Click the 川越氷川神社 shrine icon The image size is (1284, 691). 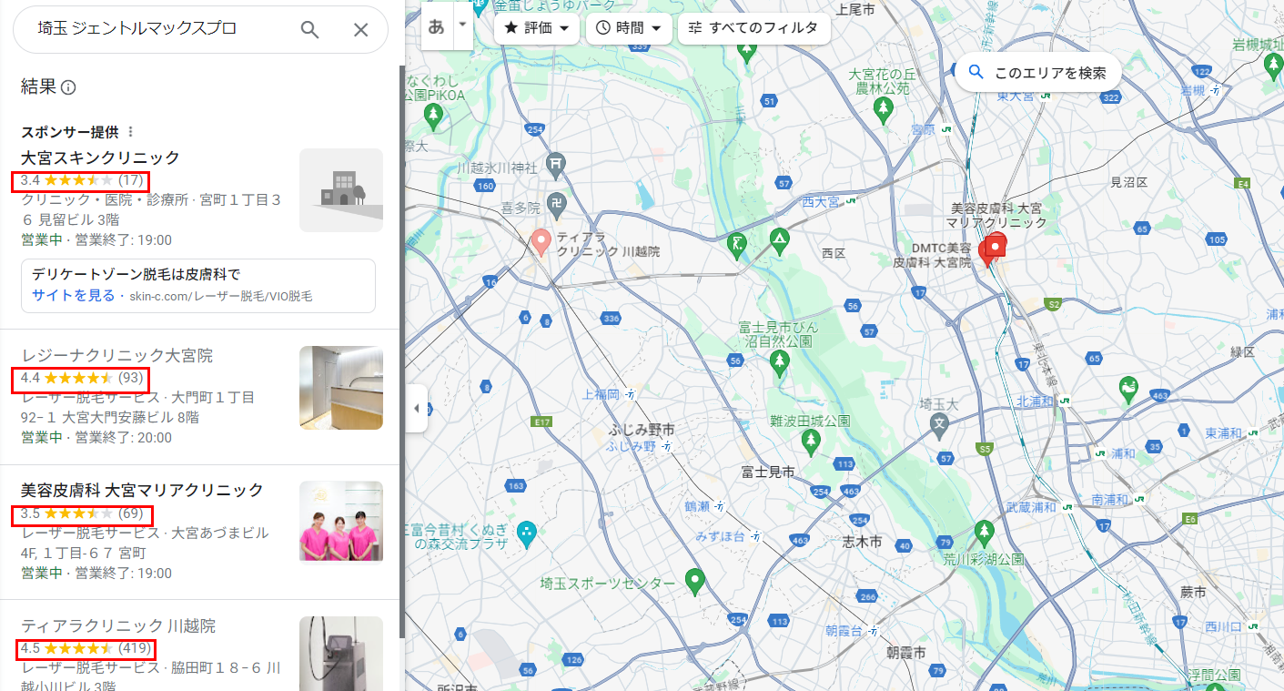557,164
